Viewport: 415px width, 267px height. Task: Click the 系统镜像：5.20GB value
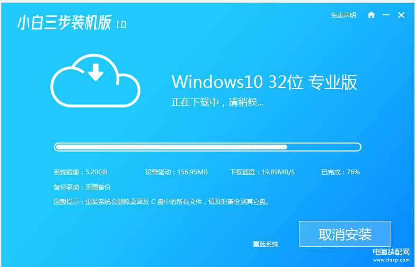[x=80, y=172]
